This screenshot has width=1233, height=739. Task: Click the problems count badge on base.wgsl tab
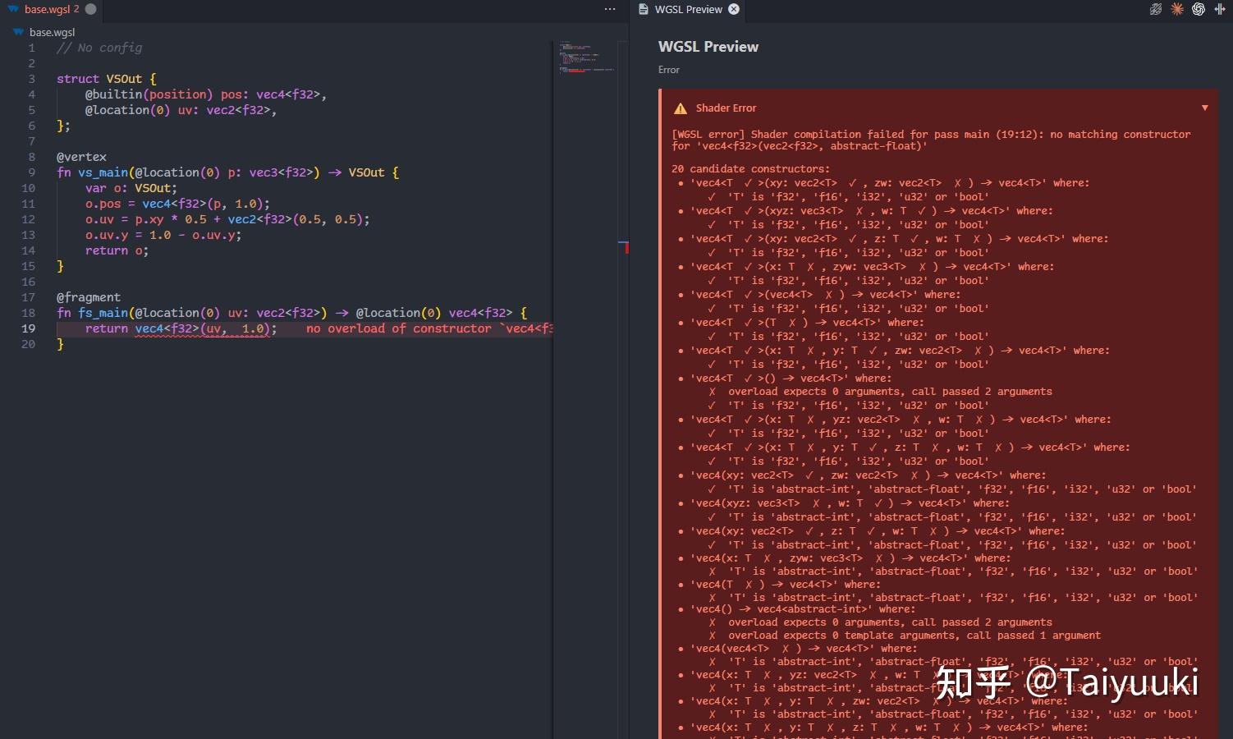click(x=78, y=10)
